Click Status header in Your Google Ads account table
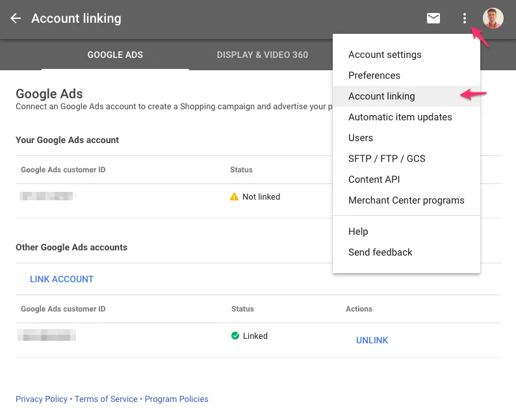 point(241,170)
